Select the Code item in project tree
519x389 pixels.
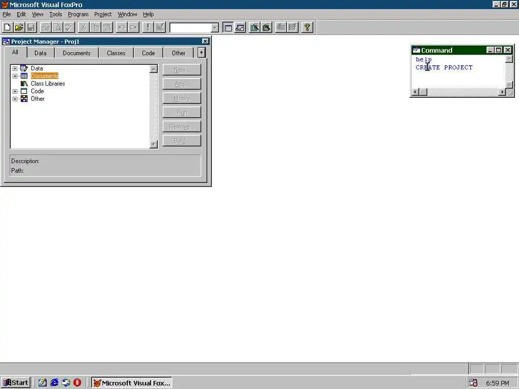click(38, 91)
